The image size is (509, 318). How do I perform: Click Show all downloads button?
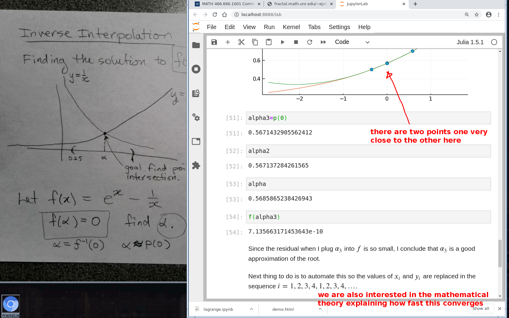pos(481,308)
